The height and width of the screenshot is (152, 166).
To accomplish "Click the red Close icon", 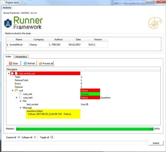I will click(x=10, y=63).
